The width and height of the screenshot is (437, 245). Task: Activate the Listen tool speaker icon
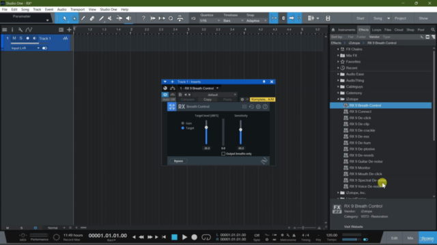coord(128,18)
